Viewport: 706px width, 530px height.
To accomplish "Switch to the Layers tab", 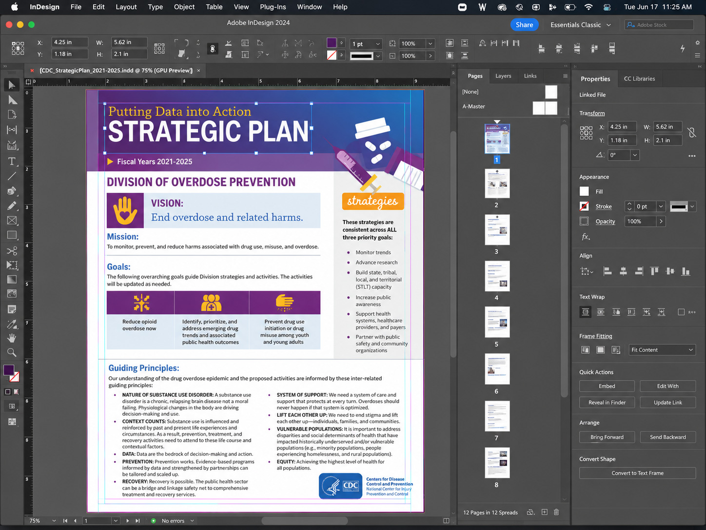I will point(503,76).
